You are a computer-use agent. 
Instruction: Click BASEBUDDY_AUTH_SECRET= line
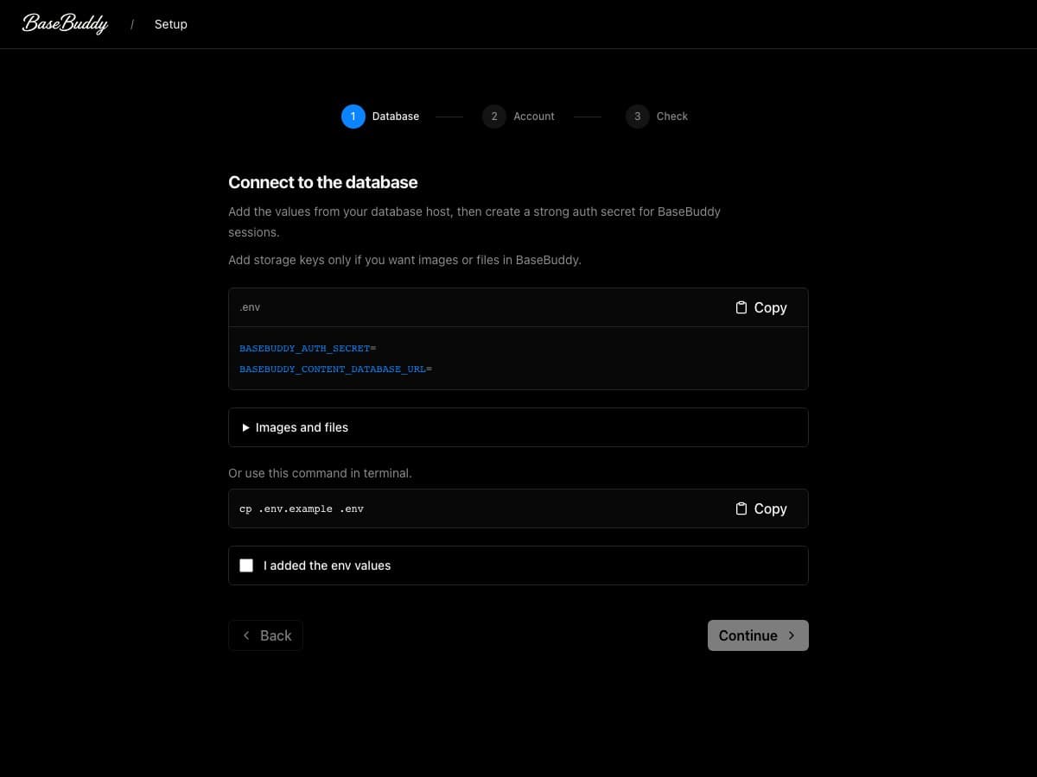(308, 349)
